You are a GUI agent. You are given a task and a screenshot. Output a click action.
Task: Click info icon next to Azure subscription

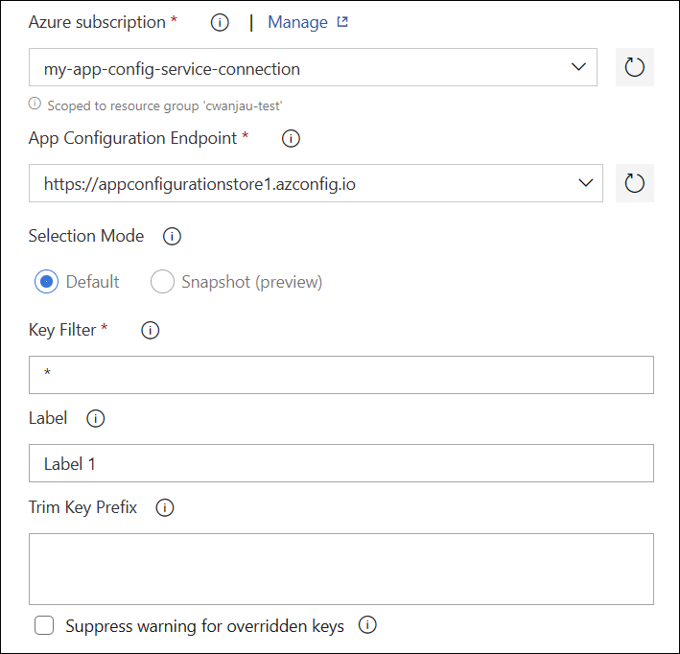tap(220, 22)
